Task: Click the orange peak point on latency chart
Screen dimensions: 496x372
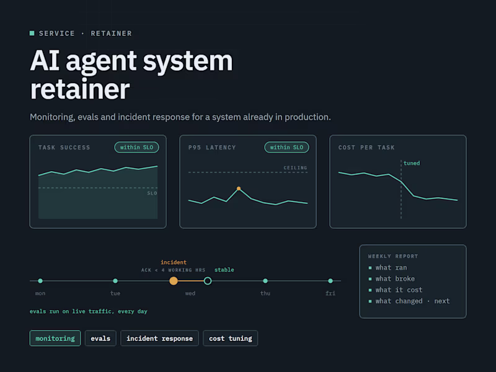Action: click(x=239, y=188)
